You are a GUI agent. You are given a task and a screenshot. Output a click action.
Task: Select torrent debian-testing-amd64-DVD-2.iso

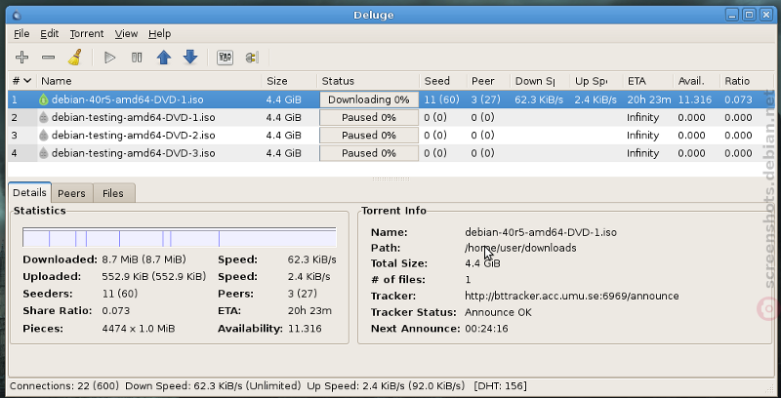[x=390, y=136]
